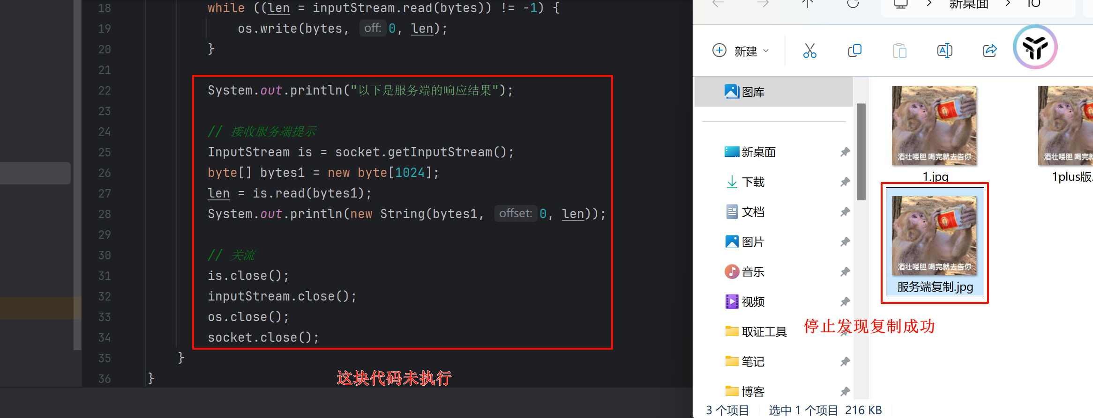The width and height of the screenshot is (1093, 418).
Task: Open the 图库 gallery in sidebar
Action: pos(753,92)
